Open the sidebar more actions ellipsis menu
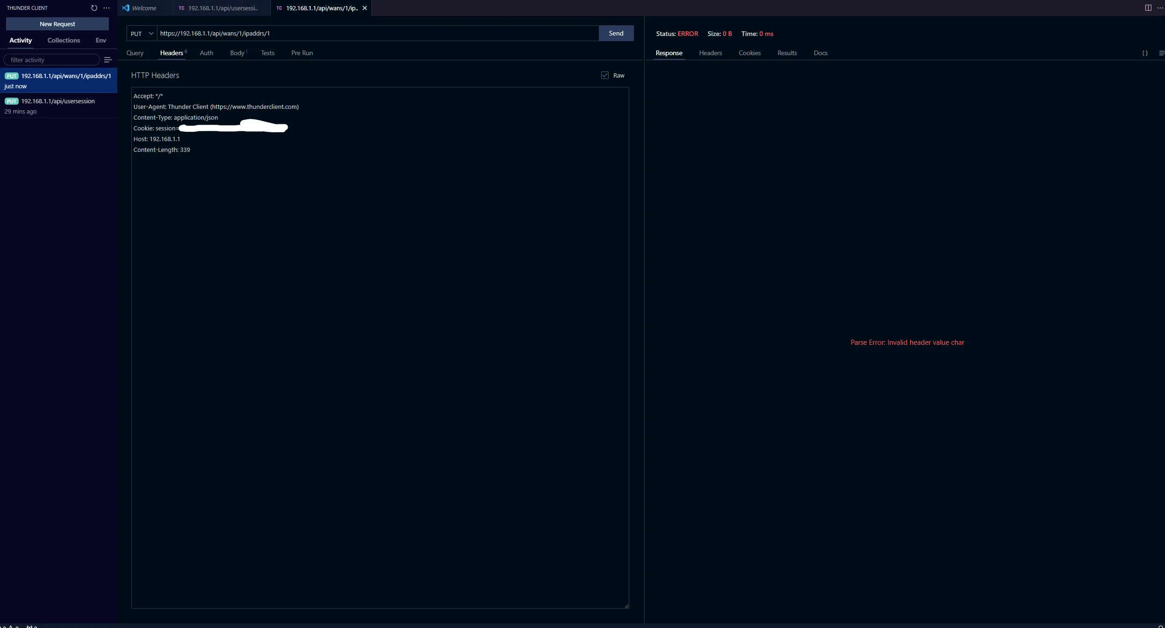The height and width of the screenshot is (628, 1165). [x=107, y=8]
